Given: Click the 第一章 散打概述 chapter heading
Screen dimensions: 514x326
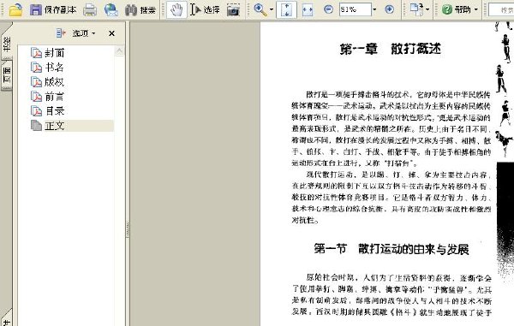Looking at the screenshot, I should point(390,49).
